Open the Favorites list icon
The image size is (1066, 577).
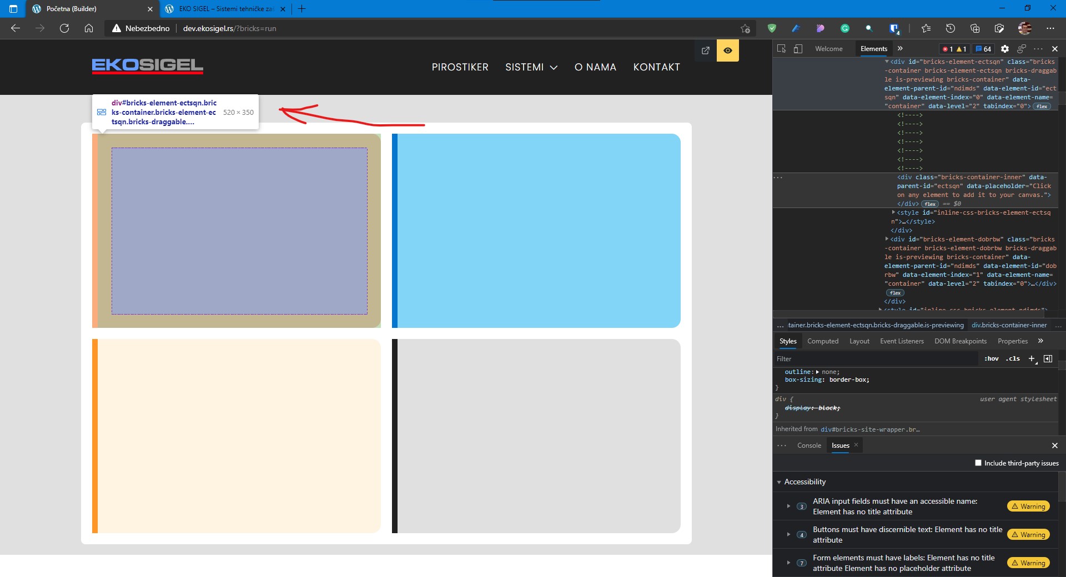coord(926,28)
